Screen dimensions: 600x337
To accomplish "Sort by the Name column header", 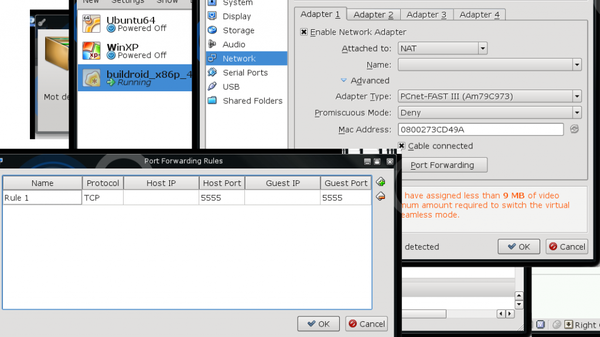I will 42,183.
